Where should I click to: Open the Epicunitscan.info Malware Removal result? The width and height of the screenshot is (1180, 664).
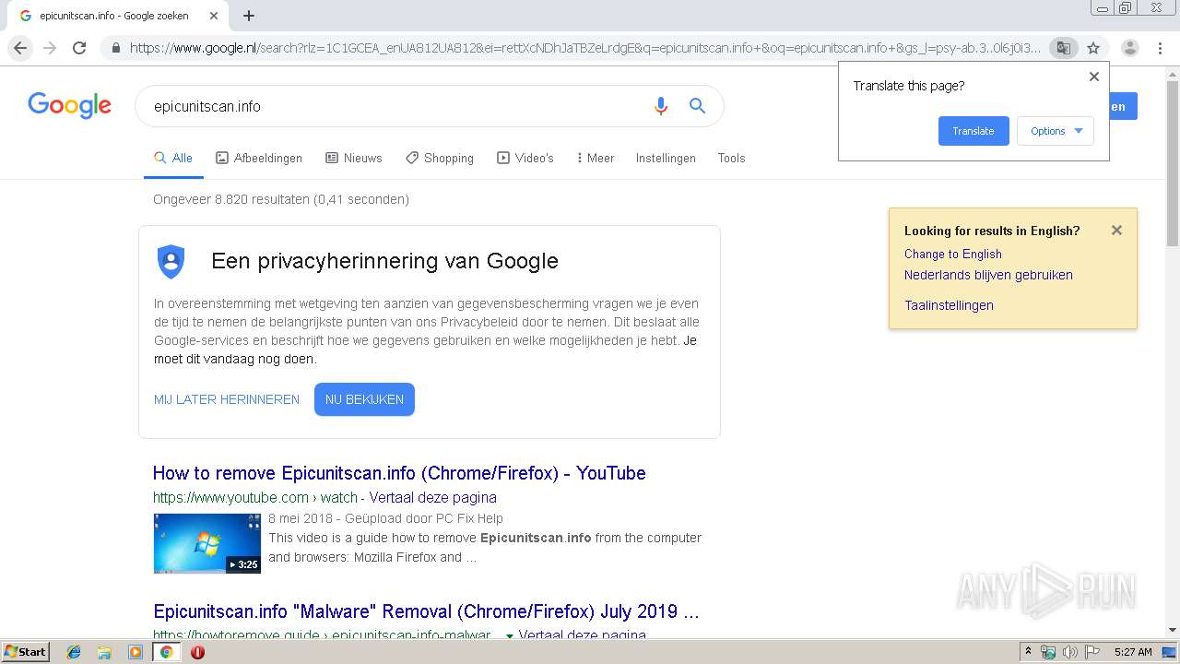[x=426, y=611]
